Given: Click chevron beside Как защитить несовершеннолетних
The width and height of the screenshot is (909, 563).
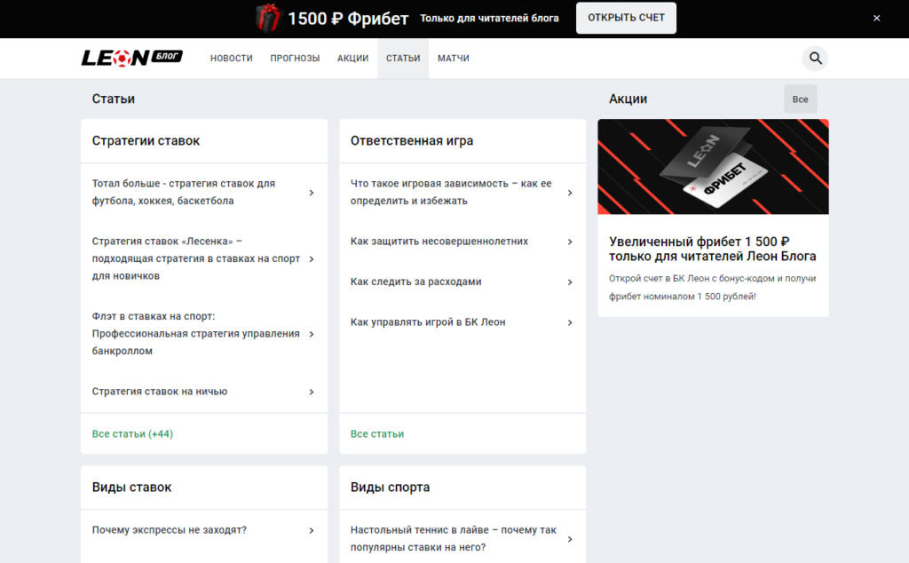Looking at the screenshot, I should click(x=570, y=242).
